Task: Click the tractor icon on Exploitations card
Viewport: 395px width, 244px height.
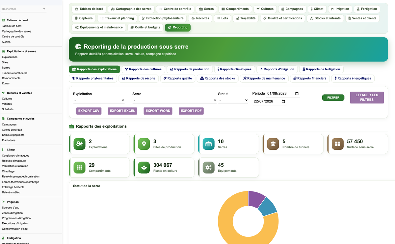Action: 79,144
